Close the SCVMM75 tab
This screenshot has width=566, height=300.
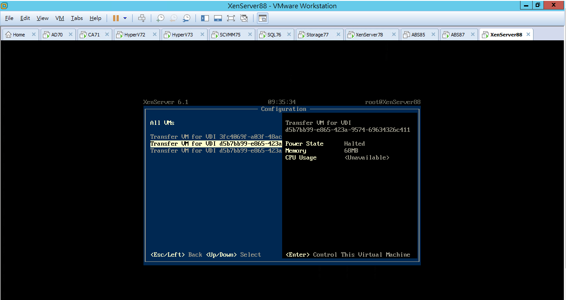(x=250, y=35)
